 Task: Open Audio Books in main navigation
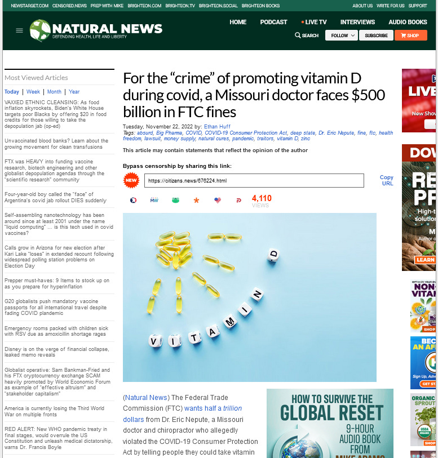click(408, 22)
